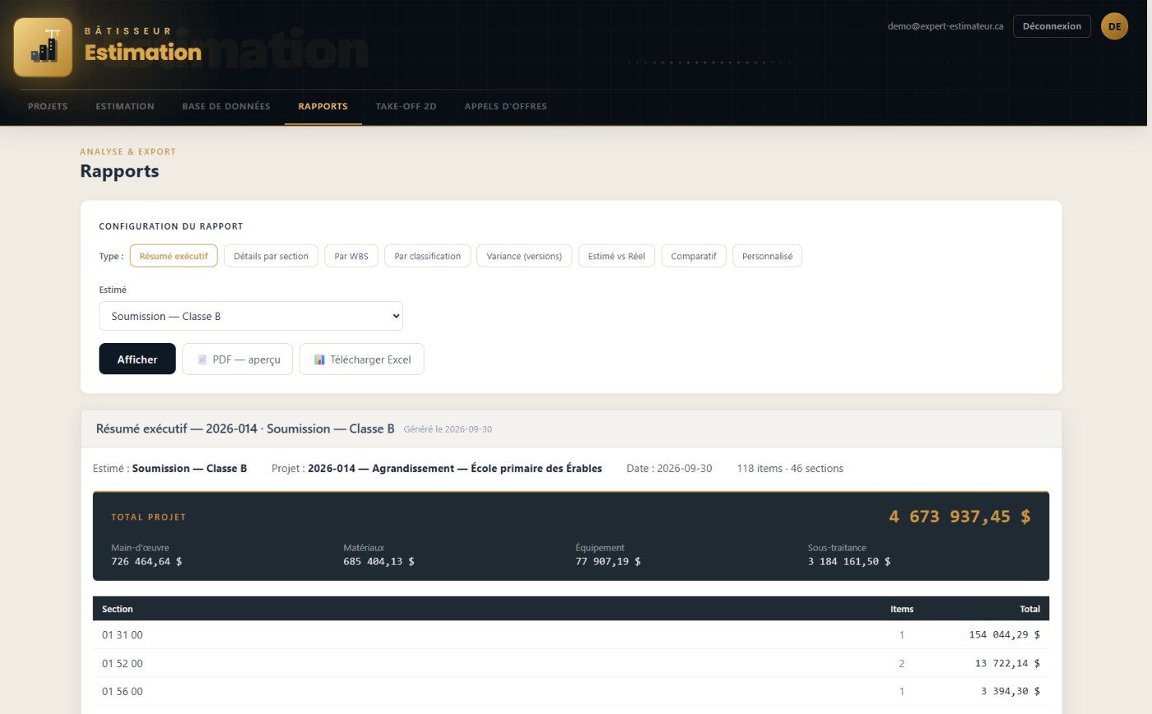Click the Bâtisseur Estimation brand title

[x=143, y=46]
